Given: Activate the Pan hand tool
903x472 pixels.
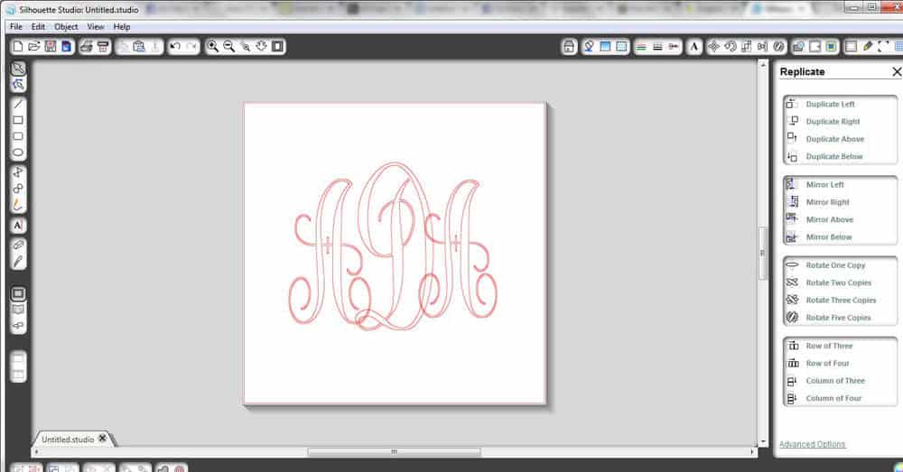Looking at the screenshot, I should click(x=262, y=46).
